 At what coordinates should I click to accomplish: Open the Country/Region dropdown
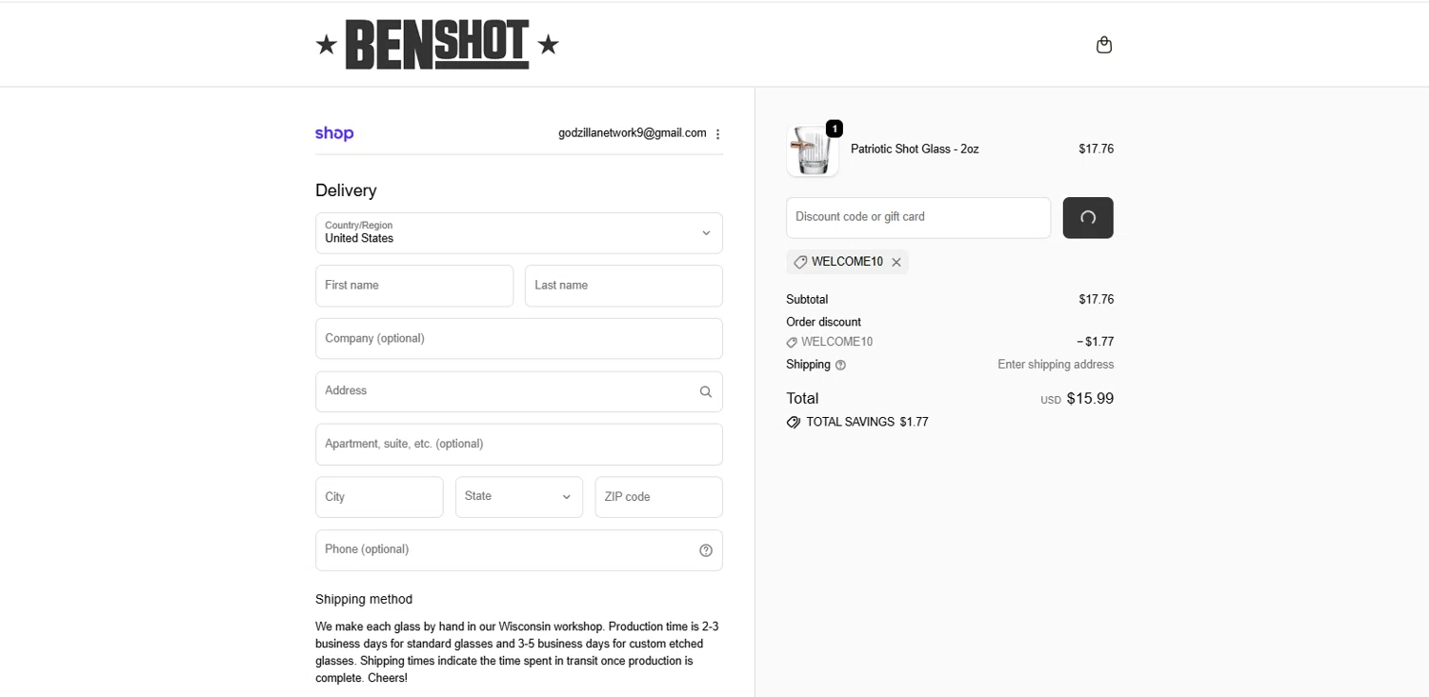pos(519,232)
